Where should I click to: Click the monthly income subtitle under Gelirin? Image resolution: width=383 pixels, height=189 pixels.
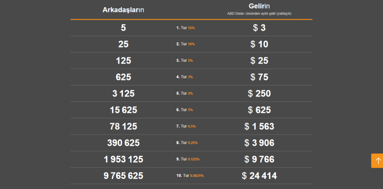[x=259, y=14]
